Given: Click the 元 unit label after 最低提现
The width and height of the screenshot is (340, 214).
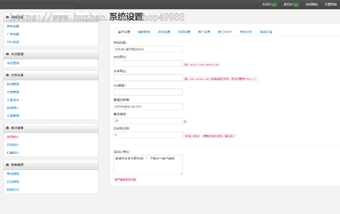Looking at the screenshot, I should click(x=185, y=122).
